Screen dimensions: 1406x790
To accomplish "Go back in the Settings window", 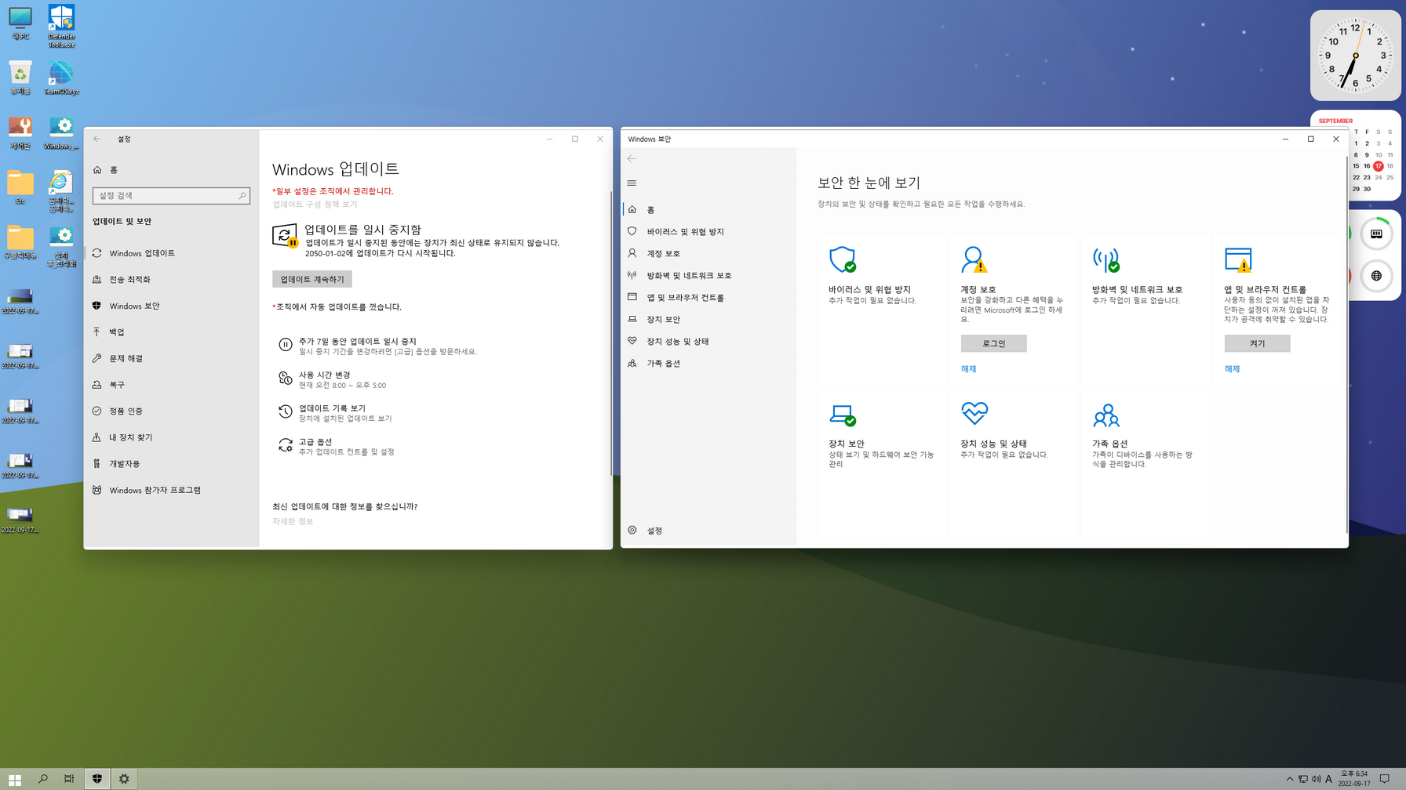I will pos(97,139).
